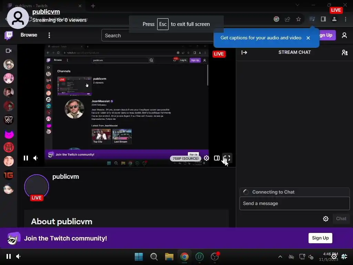Open the Browse page
The height and width of the screenshot is (265, 353).
pos(29,35)
